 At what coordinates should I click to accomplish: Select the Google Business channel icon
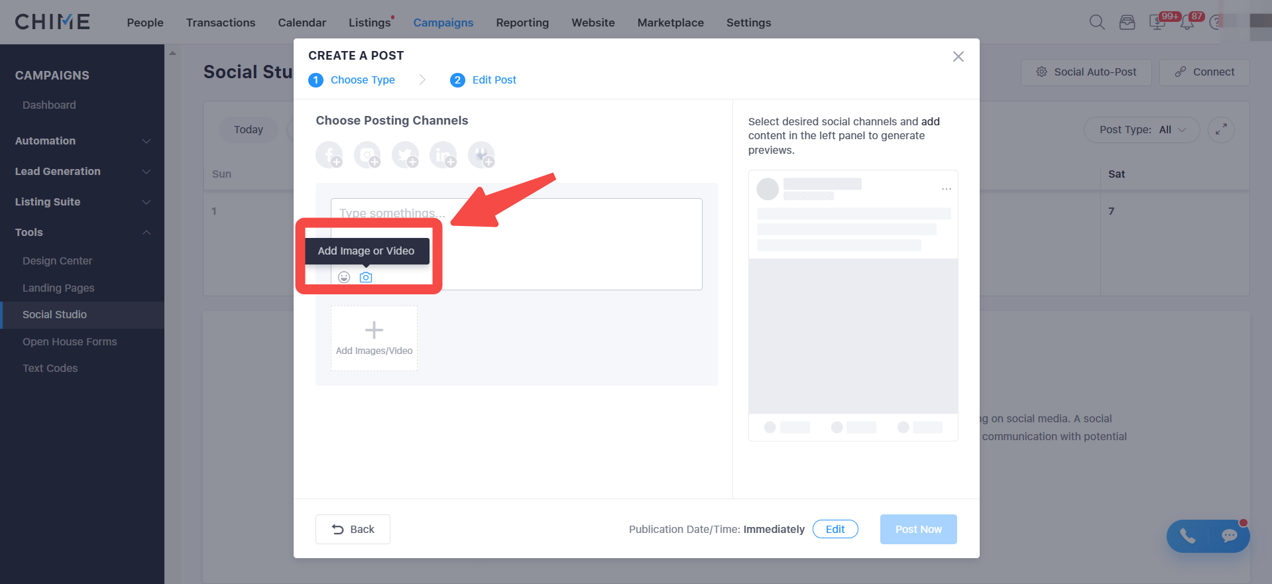(481, 155)
